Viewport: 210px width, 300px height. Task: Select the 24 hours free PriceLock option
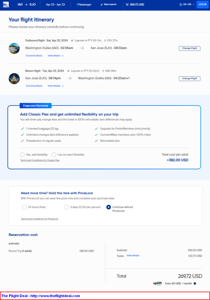tap(24, 207)
